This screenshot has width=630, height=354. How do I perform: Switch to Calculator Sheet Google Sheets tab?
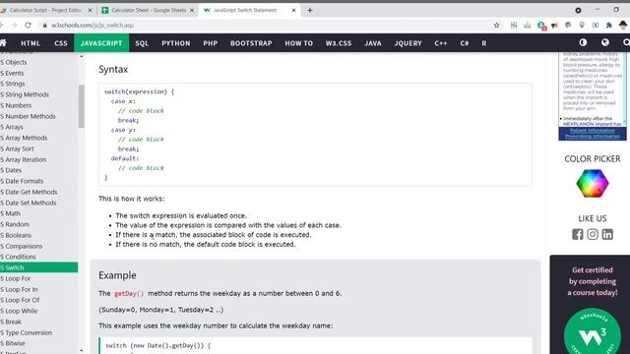148,11
